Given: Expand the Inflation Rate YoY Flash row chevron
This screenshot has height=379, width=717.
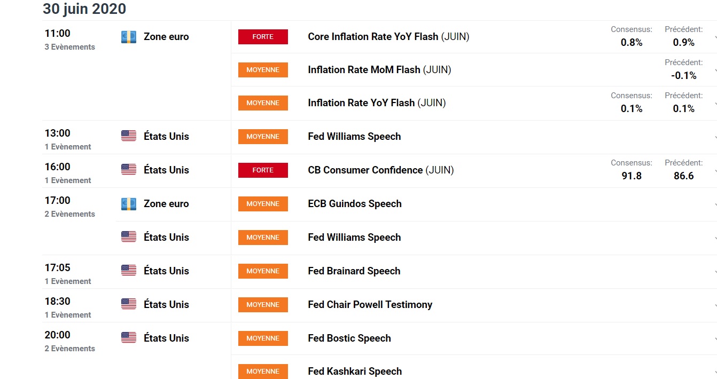Looking at the screenshot, I should coord(715,104).
